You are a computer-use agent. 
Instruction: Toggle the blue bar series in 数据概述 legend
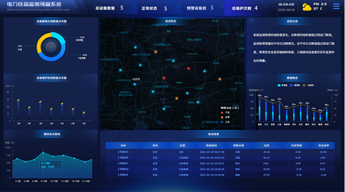click(291, 85)
